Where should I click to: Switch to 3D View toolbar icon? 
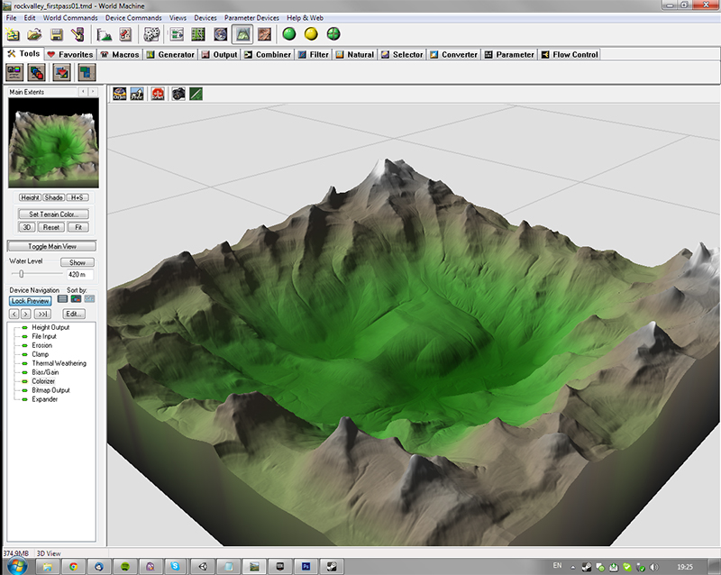242,35
